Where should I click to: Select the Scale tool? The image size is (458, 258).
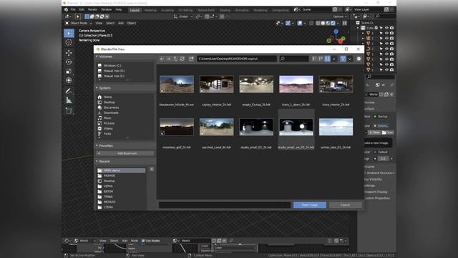click(69, 71)
